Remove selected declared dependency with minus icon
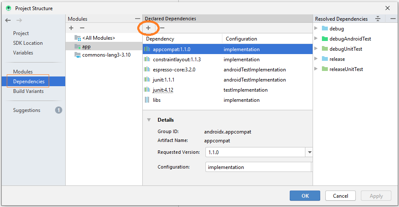 point(162,28)
